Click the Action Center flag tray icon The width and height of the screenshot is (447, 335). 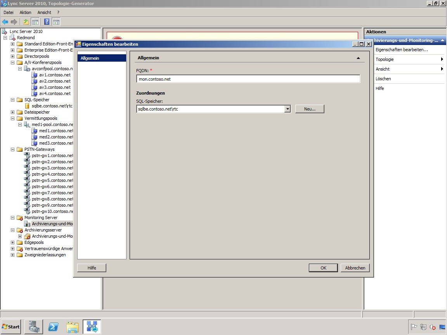click(414, 327)
